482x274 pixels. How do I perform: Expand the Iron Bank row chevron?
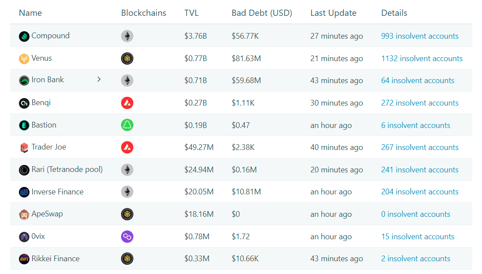coord(99,80)
